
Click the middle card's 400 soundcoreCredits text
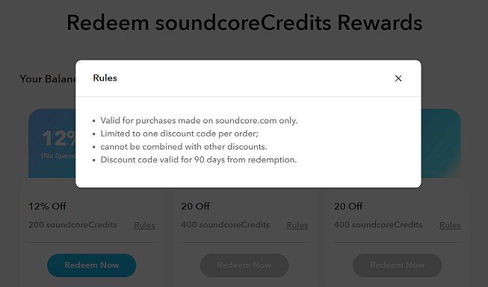[226, 225]
